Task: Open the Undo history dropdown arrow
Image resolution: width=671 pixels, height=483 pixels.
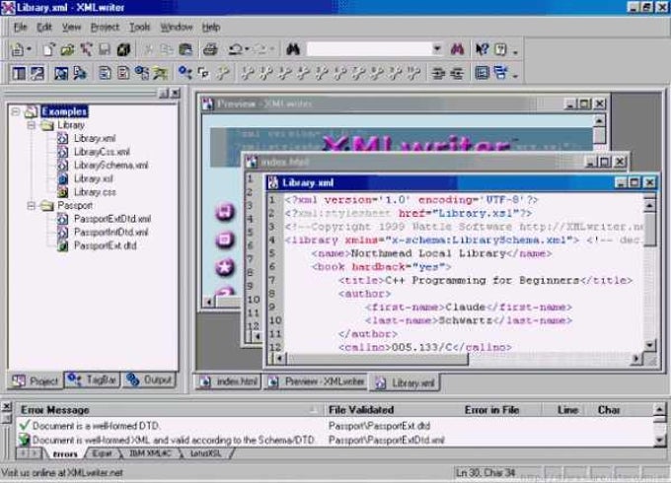Action: [x=247, y=49]
